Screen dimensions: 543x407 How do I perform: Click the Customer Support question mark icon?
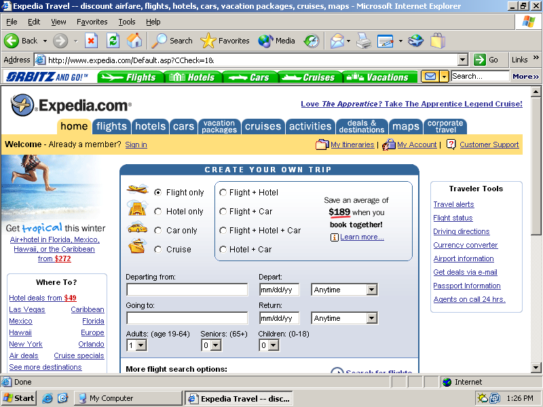451,144
